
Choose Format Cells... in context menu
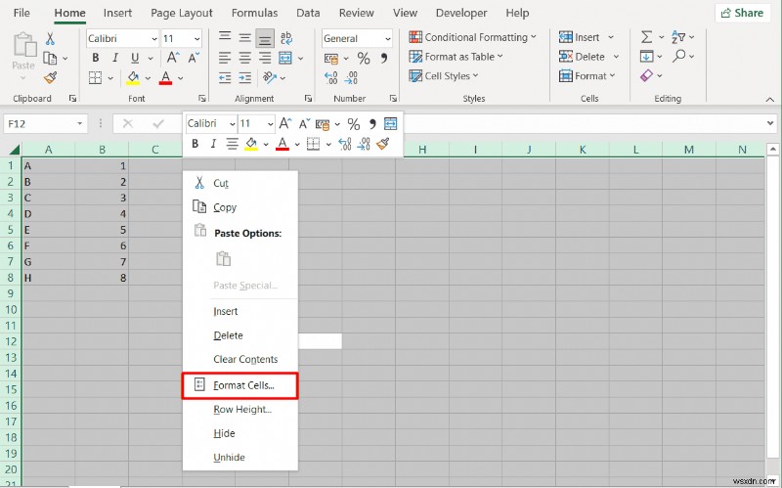click(239, 385)
